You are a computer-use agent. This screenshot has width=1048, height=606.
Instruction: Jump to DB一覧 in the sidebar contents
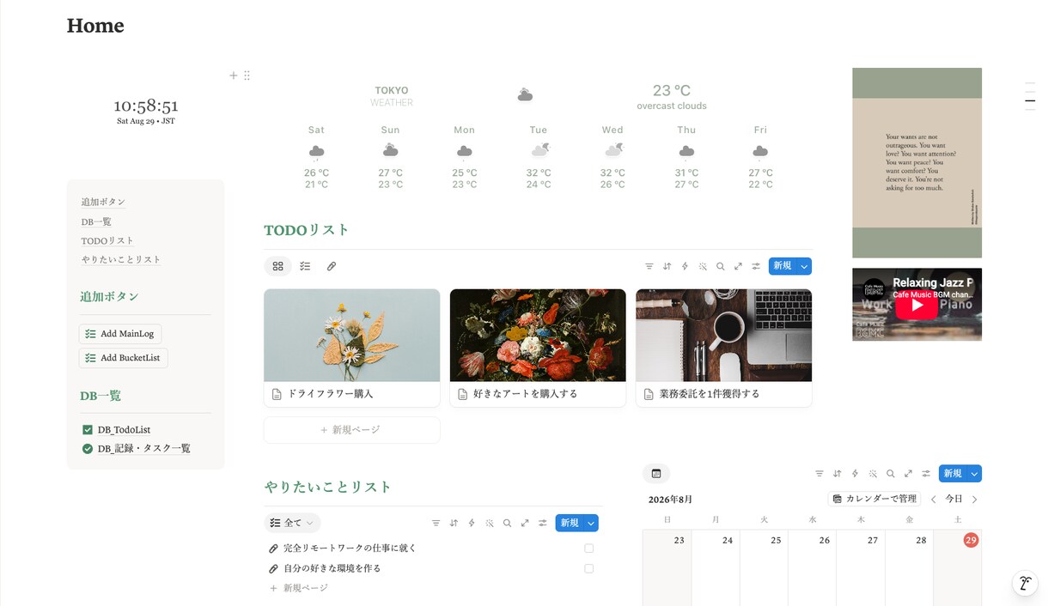[x=97, y=221]
